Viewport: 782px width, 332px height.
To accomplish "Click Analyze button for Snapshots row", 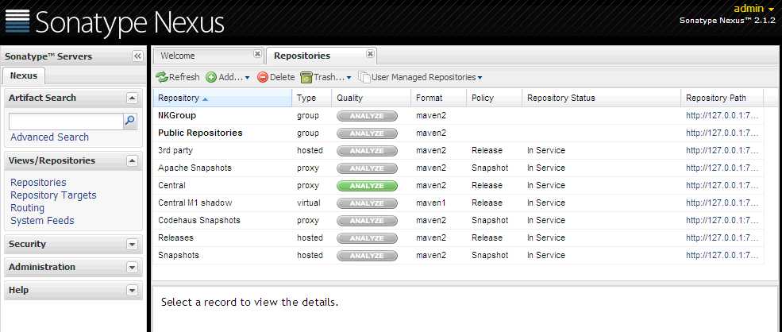I will (367, 256).
